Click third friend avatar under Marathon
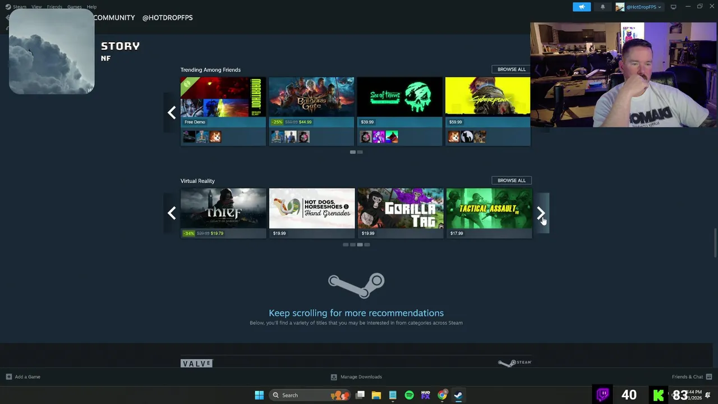718x404 pixels. click(215, 136)
